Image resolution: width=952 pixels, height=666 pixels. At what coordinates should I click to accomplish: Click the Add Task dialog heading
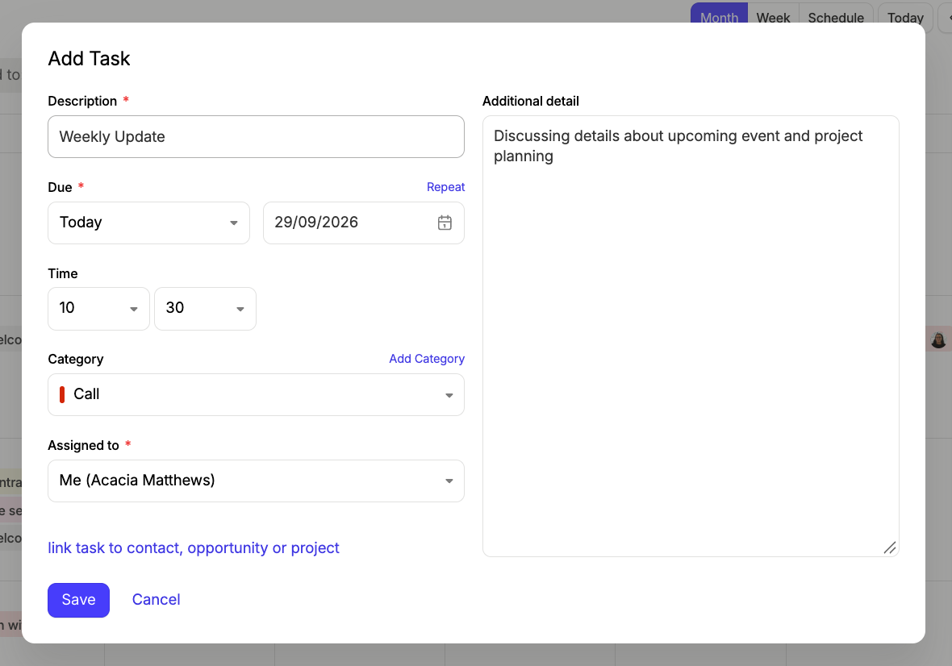pyautogui.click(x=90, y=58)
